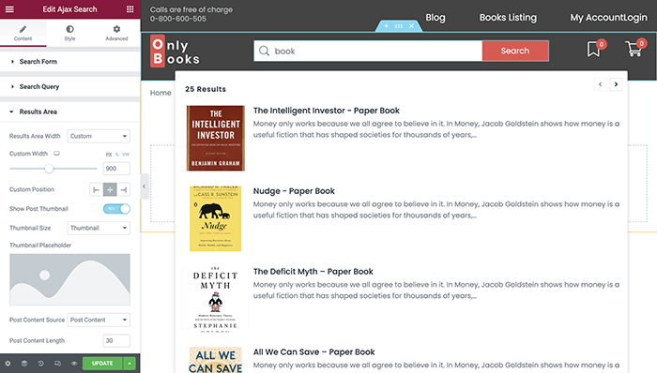Click the Preview Changes eye icon
The image size is (657, 373).
74,364
